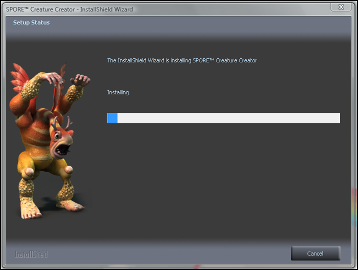
Task: Click the 'InstallShield Wizard is installing' message
Action: pyautogui.click(x=182, y=60)
